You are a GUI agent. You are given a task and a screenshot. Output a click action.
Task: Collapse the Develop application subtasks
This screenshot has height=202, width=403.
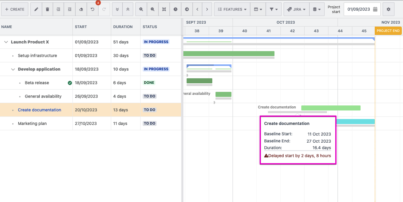click(x=13, y=69)
